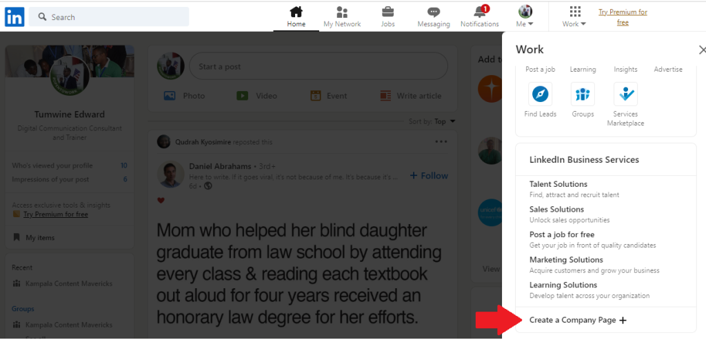Screen dimensions: 706x353
Task: Open Tumwine Edward's profile name
Action: tap(70, 114)
